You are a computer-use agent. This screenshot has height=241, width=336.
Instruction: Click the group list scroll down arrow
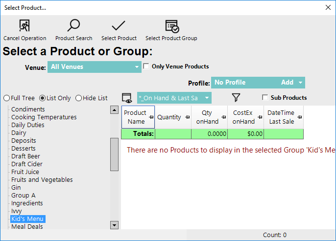(x=115, y=225)
